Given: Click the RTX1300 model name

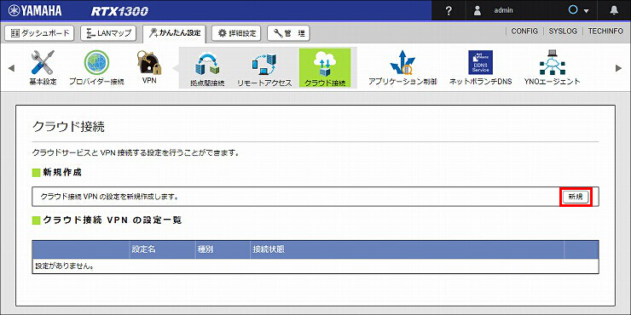Looking at the screenshot, I should click(x=119, y=11).
